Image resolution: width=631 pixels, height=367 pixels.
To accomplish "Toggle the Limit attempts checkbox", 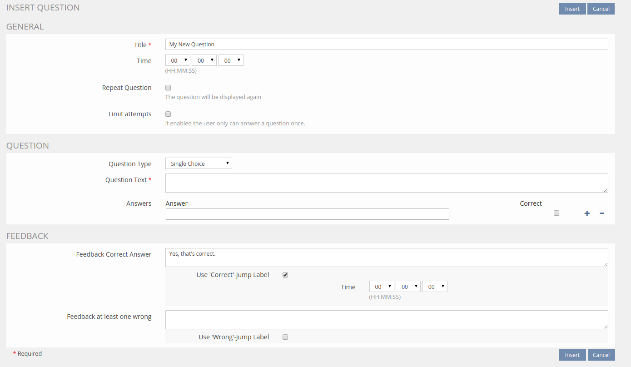I will (168, 114).
